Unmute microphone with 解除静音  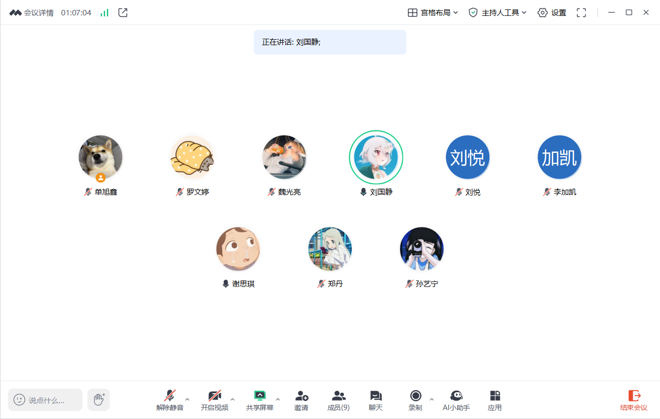170,400
